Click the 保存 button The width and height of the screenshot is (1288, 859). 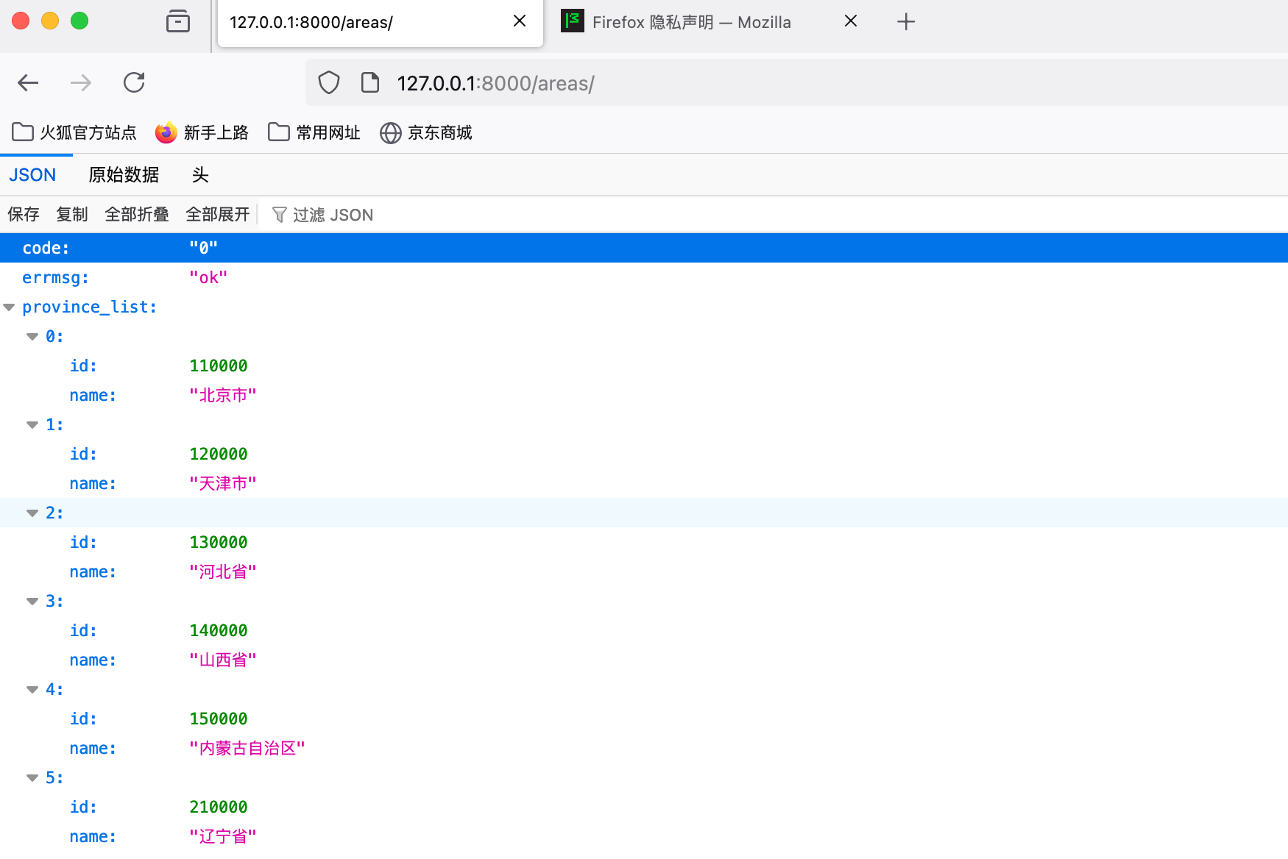click(24, 215)
